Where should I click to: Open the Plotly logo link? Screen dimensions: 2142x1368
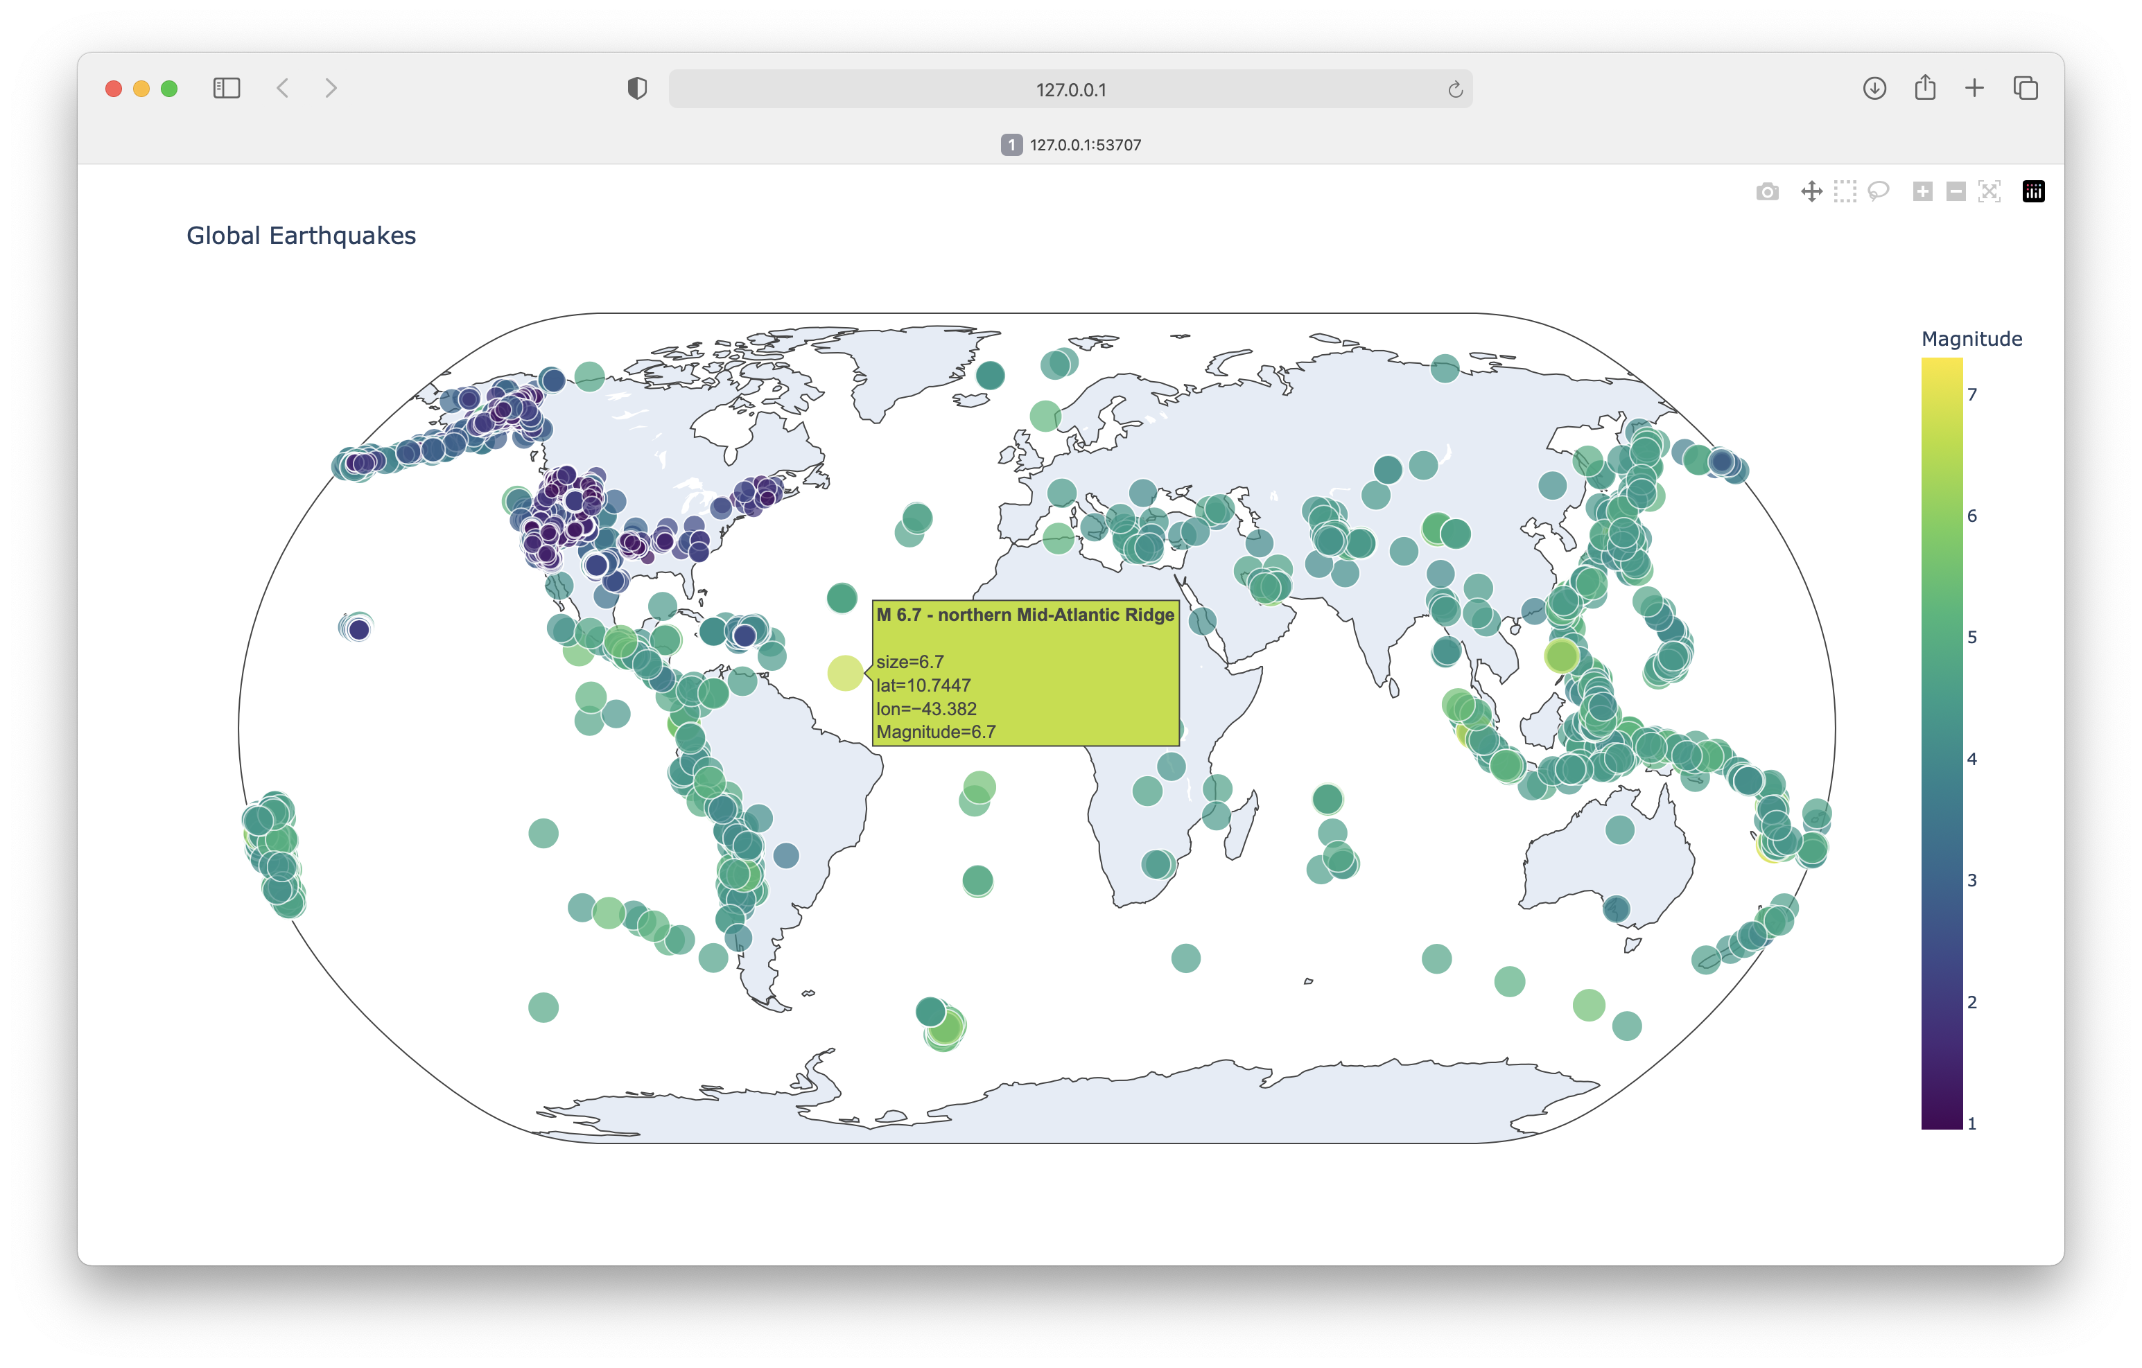[2033, 192]
